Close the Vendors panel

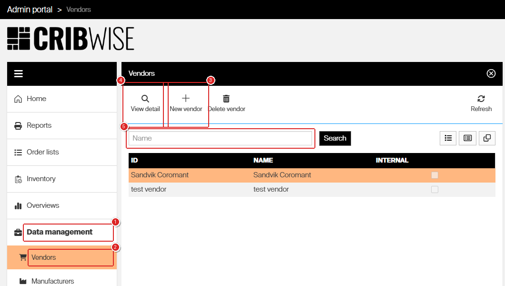pyautogui.click(x=491, y=73)
